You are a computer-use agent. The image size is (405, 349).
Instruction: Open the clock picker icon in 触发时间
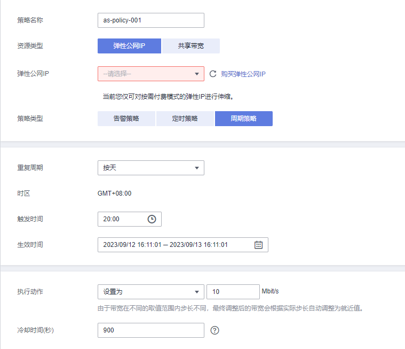152,219
